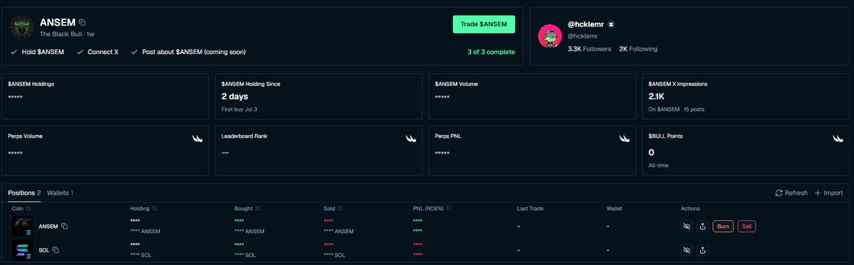
Task: Share the SOL position
Action: [702, 250]
